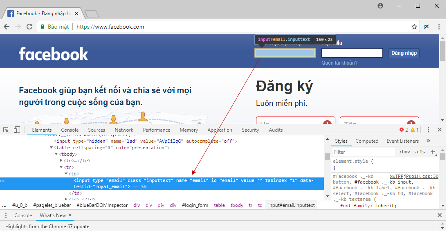Image resolution: width=447 pixels, height=231 pixels.
Task: Collapse the tbody node
Action: click(56, 154)
